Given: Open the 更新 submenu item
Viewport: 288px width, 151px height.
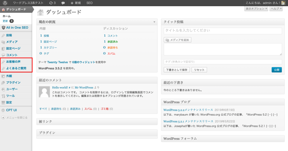Looking at the screenshot, I should click(x=5, y=21).
